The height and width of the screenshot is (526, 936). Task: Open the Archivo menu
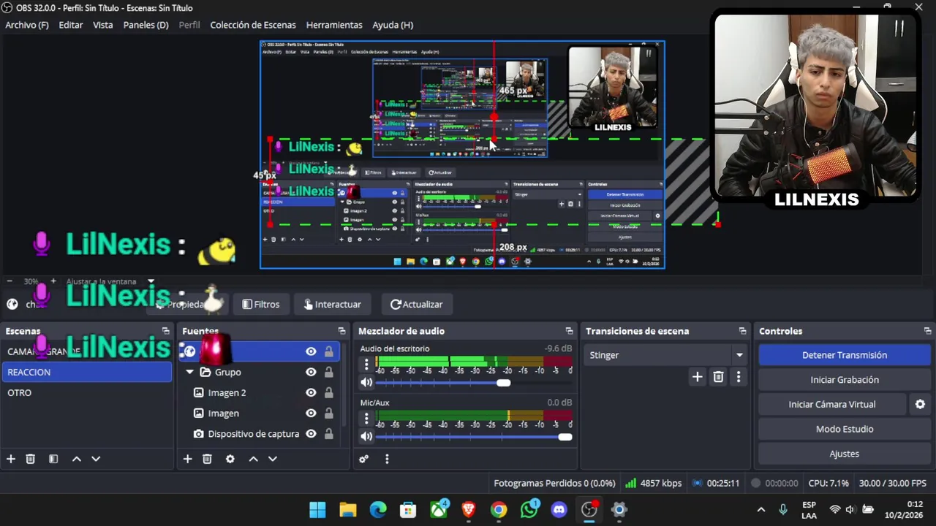coord(27,25)
